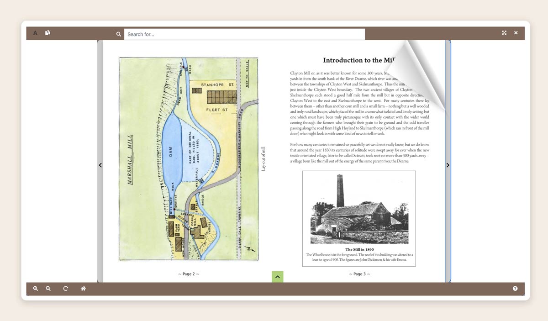Open help via the question mark icon

515,289
